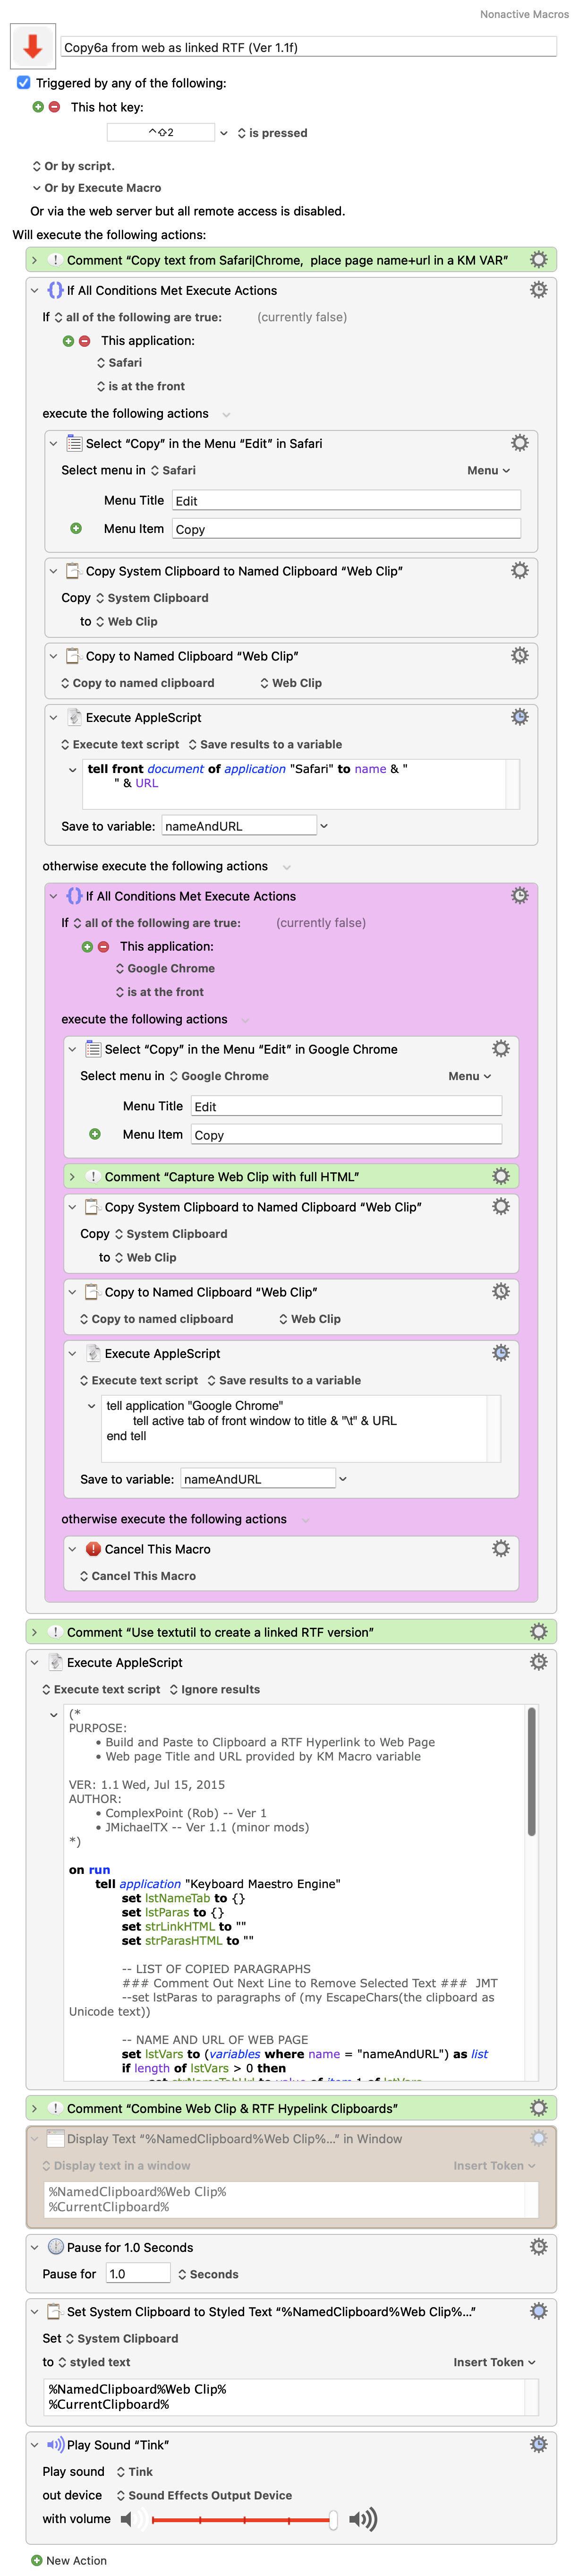The height and width of the screenshot is (2576, 579).
Task: Click New Action plus icon at bottom
Action: [x=37, y=2560]
